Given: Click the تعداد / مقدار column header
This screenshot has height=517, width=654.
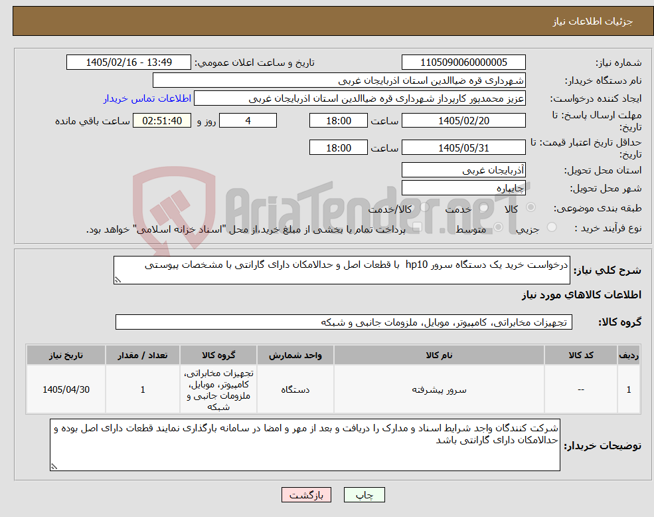Looking at the screenshot, I should 142,355.
